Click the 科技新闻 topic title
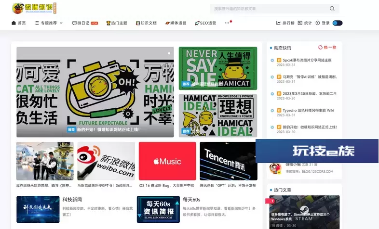The image size is (379, 229). [x=72, y=200]
